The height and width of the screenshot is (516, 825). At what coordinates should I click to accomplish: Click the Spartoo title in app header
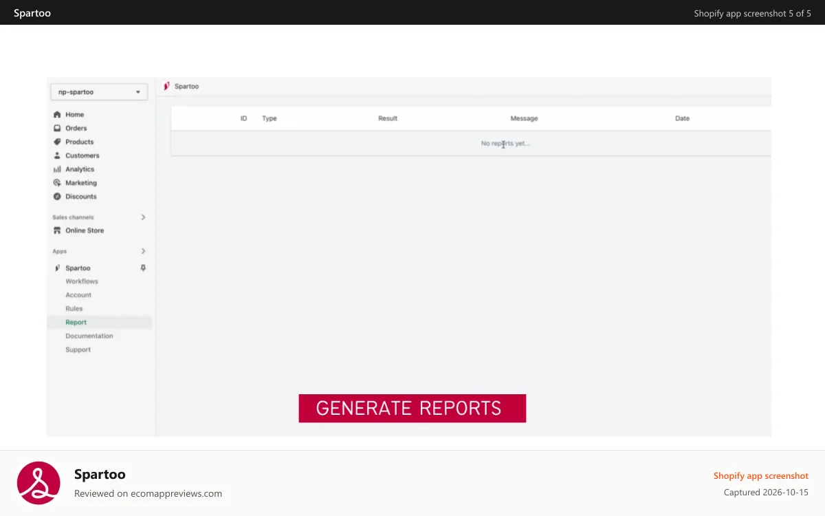click(186, 86)
